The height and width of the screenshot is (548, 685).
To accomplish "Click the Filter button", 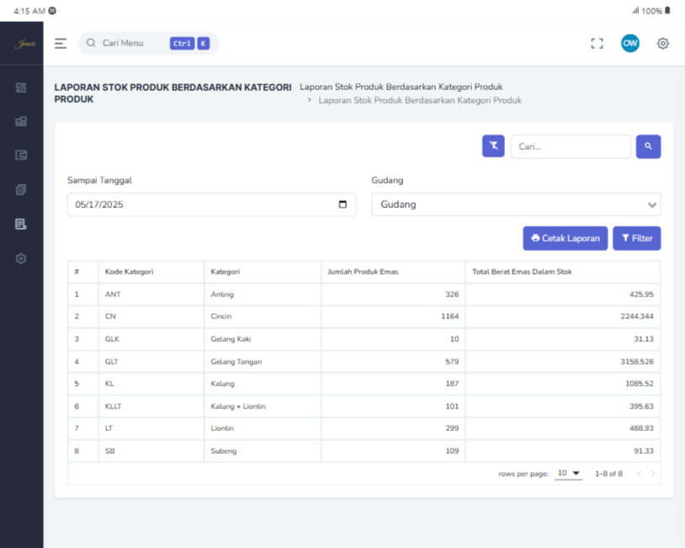I will coord(636,238).
